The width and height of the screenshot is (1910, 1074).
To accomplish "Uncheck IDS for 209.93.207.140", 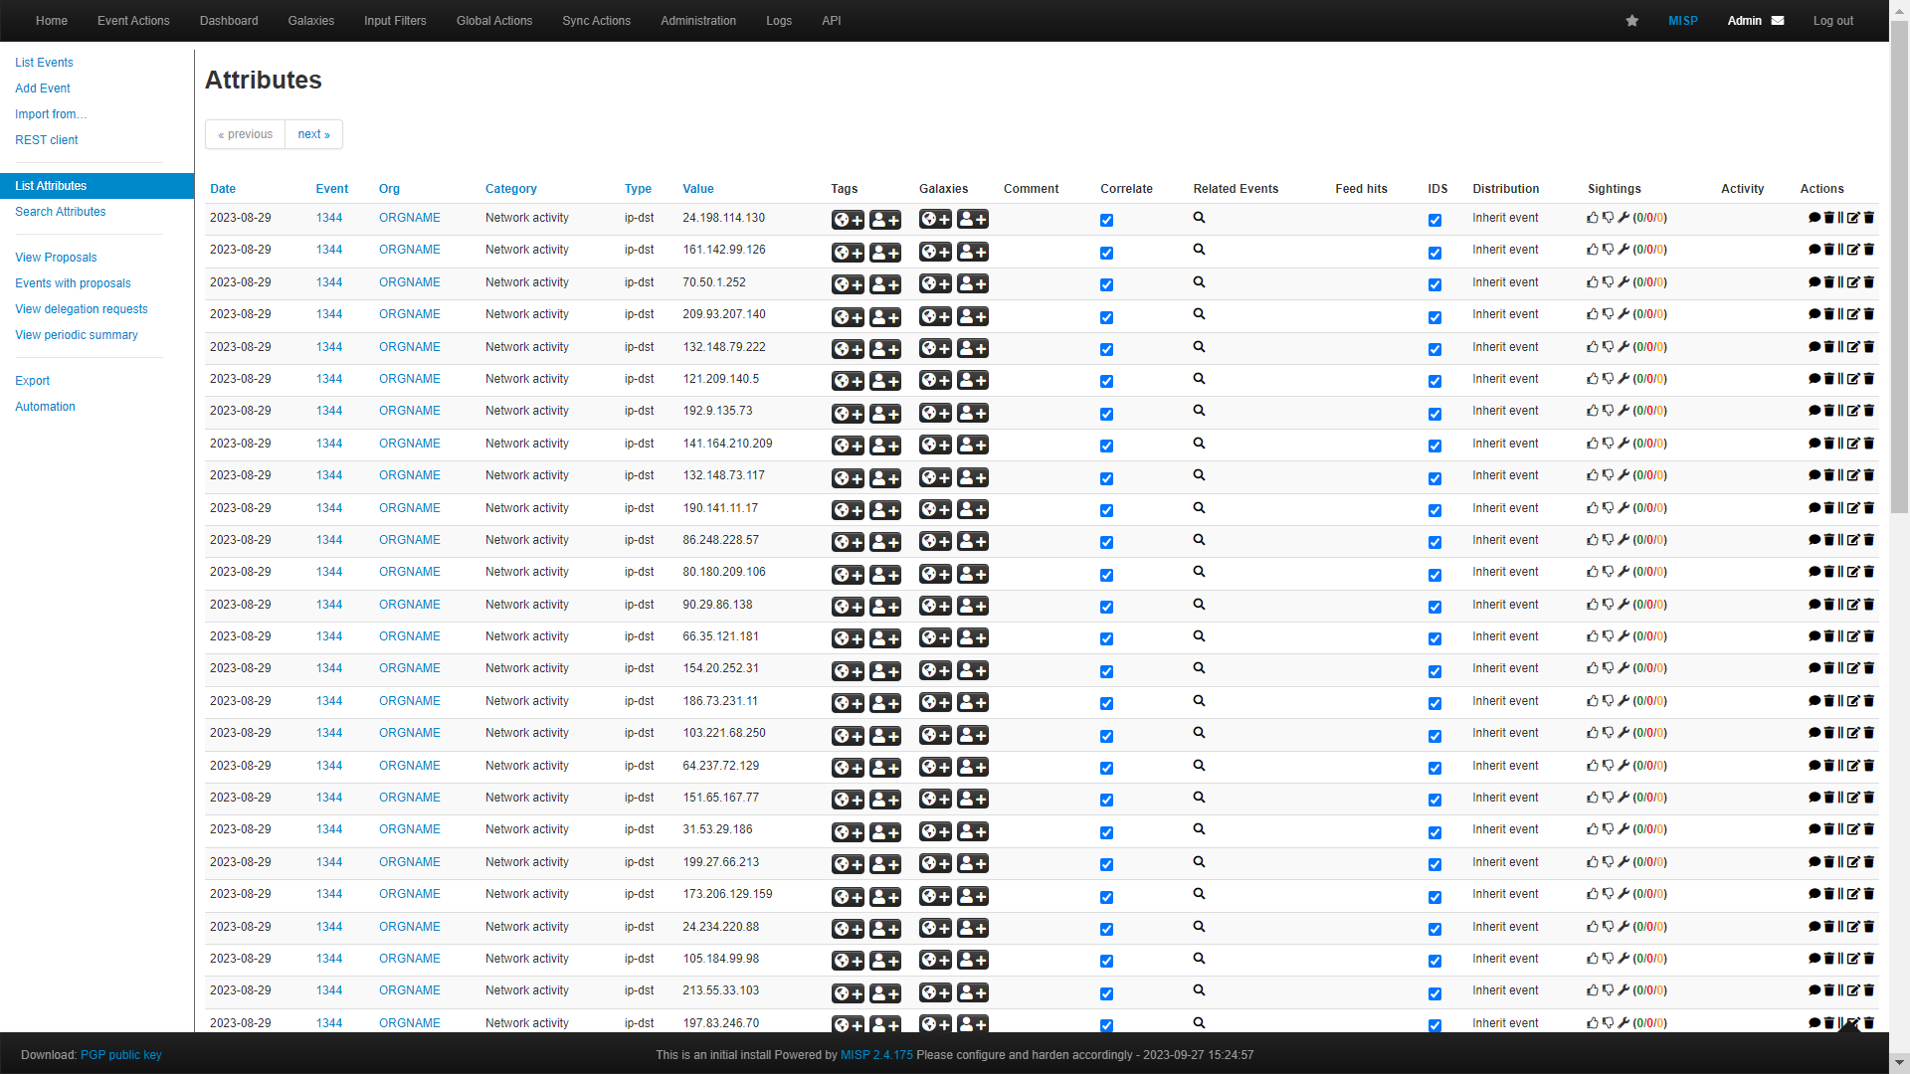I will tap(1434, 318).
